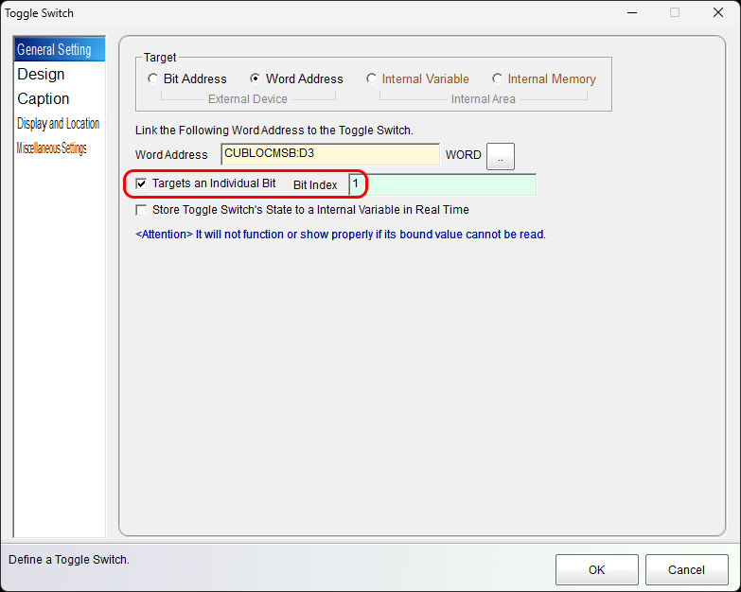Open the address browse '..' button
The width and height of the screenshot is (741, 592).
(501, 157)
